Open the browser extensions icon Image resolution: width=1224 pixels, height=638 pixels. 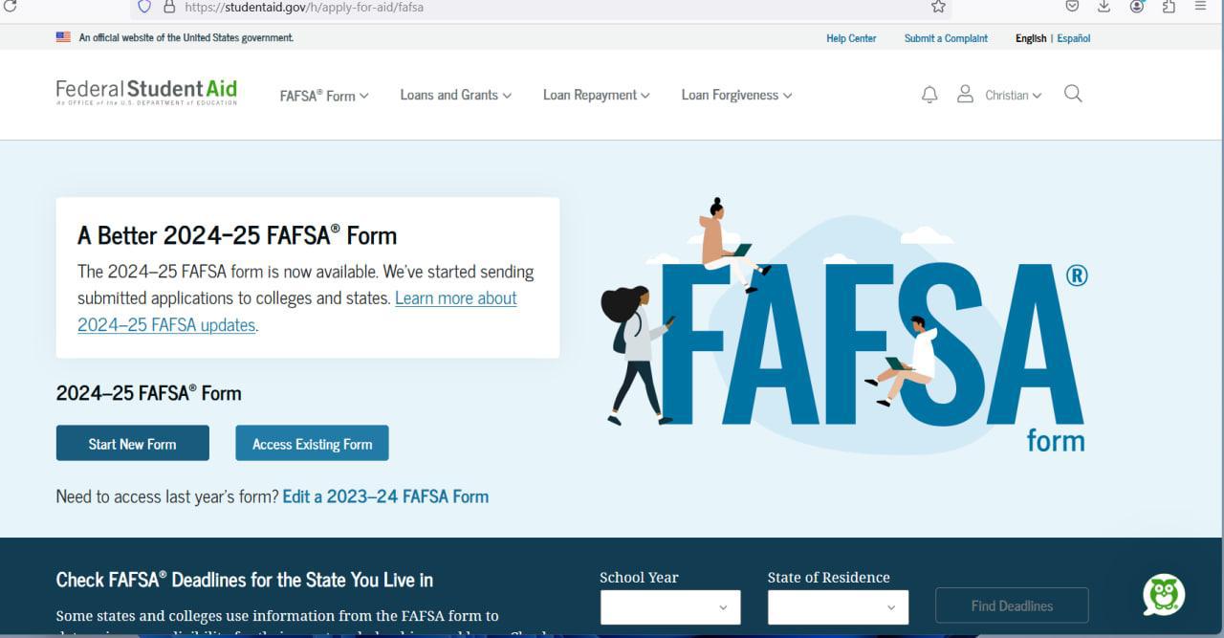[1169, 7]
